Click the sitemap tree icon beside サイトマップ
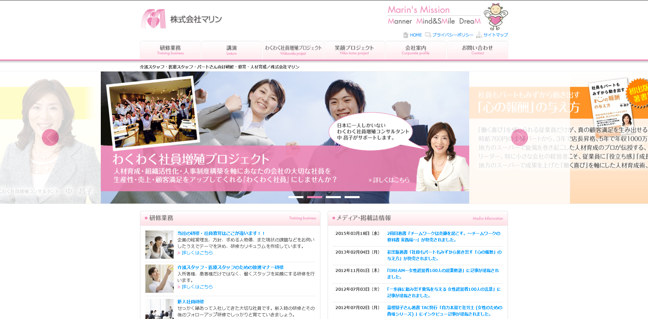Viewport: 648px width, 319px height. [479, 35]
